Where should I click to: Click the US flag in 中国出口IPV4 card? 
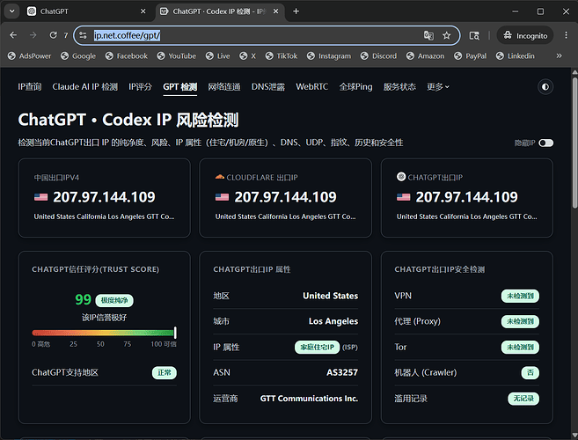coord(41,197)
